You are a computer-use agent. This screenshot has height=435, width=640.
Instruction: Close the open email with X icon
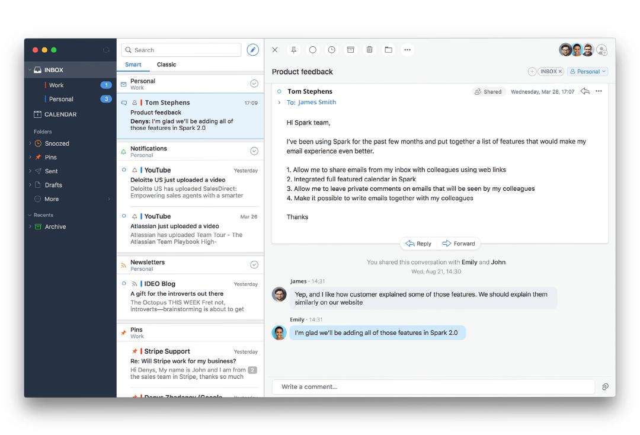pos(275,50)
